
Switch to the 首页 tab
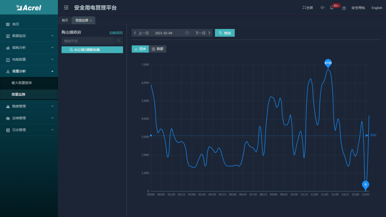pyautogui.click(x=65, y=20)
